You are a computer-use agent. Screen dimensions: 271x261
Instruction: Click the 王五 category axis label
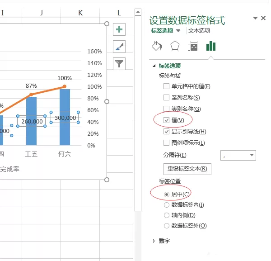[x=31, y=154]
